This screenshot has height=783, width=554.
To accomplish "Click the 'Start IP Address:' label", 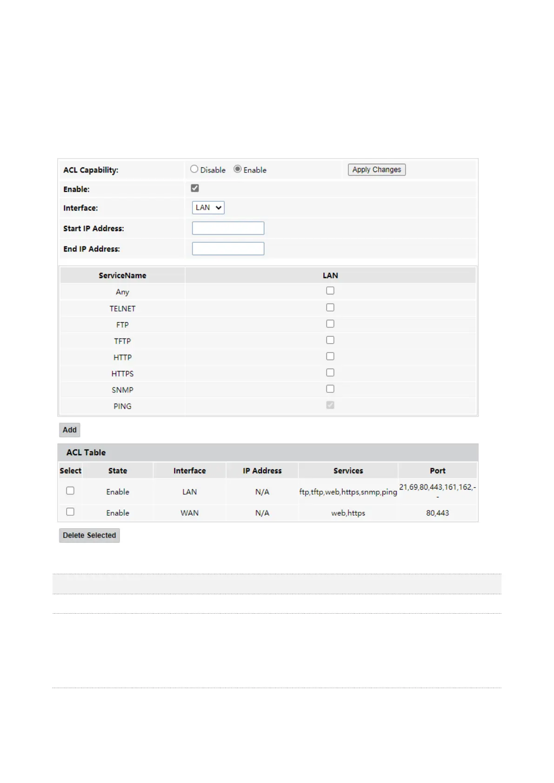I will tap(93, 229).
